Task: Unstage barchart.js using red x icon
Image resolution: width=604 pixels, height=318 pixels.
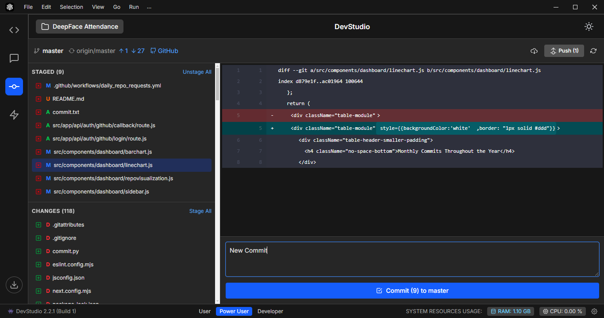Action: point(38,152)
